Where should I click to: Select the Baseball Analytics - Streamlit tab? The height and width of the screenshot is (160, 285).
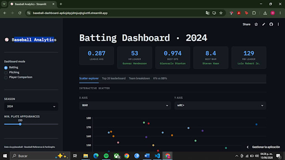pyautogui.click(x=32, y=4)
